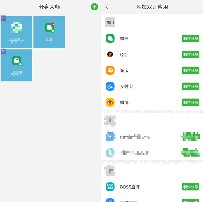Open the WeChat clone tile numbered 2

click(16, 65)
